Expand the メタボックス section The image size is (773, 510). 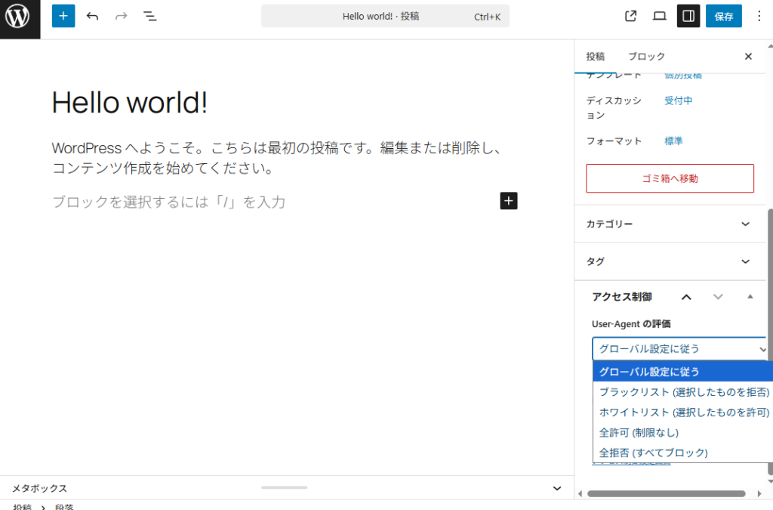point(557,488)
